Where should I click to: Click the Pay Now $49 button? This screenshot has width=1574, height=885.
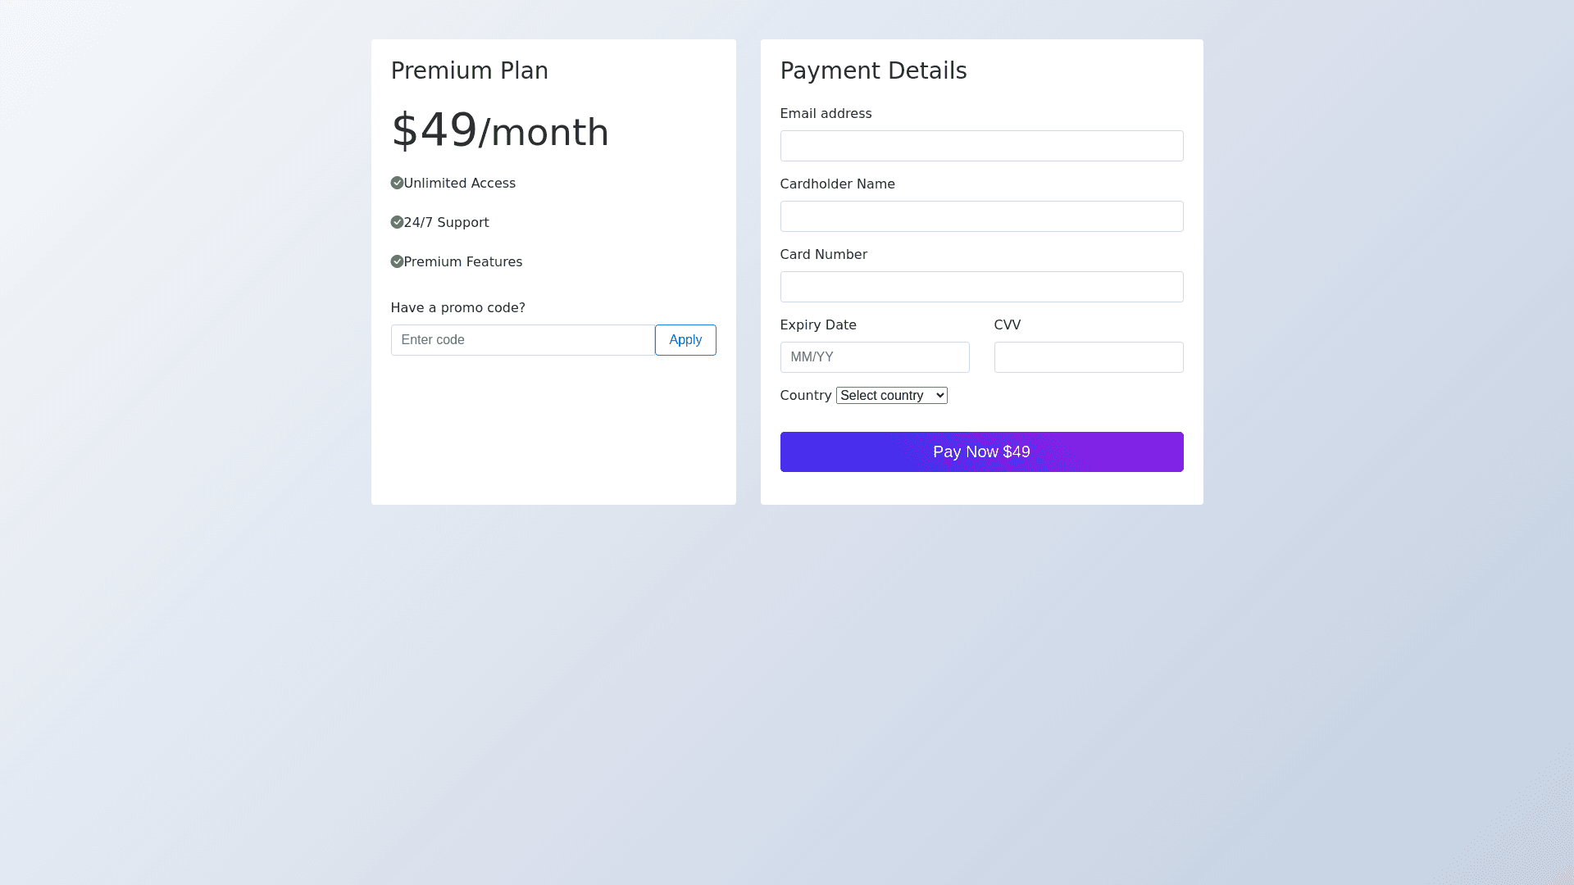pyautogui.click(x=981, y=452)
